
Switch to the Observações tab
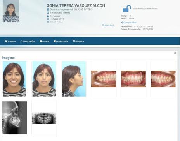[28, 41]
